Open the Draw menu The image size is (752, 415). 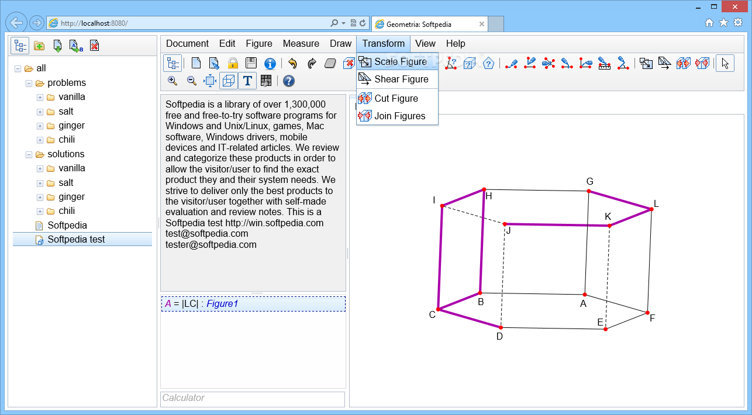341,43
